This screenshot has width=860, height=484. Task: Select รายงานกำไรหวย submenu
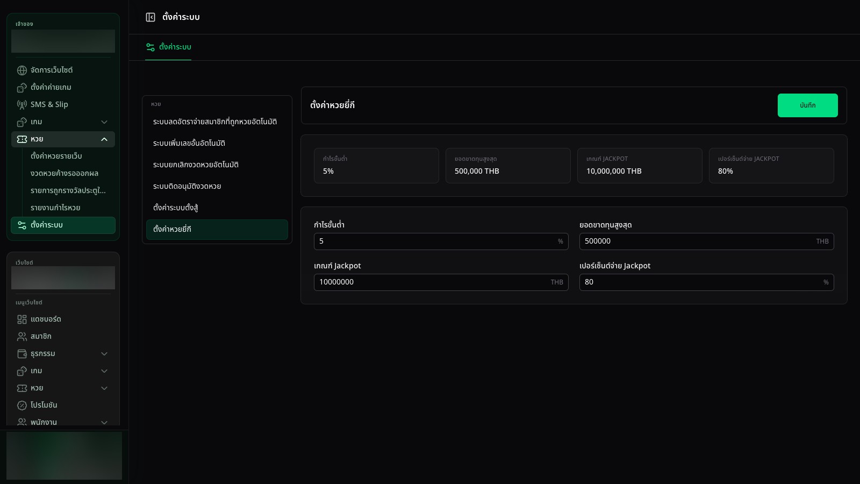click(x=69, y=208)
